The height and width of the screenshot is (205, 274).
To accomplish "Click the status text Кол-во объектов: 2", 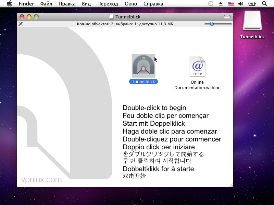I will (95, 24).
